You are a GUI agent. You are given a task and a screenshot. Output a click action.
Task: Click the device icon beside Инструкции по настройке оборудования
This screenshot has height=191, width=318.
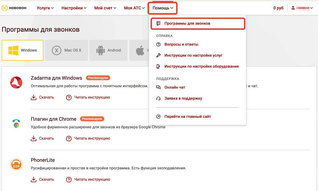coord(158,66)
